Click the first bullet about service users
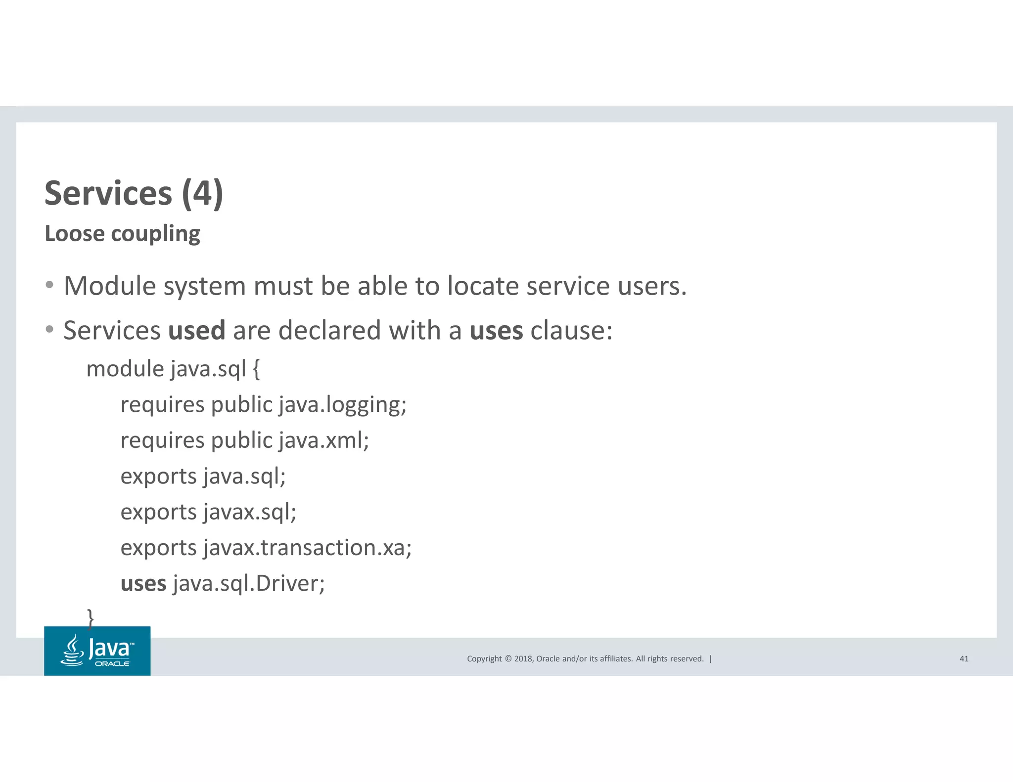 [x=375, y=286]
